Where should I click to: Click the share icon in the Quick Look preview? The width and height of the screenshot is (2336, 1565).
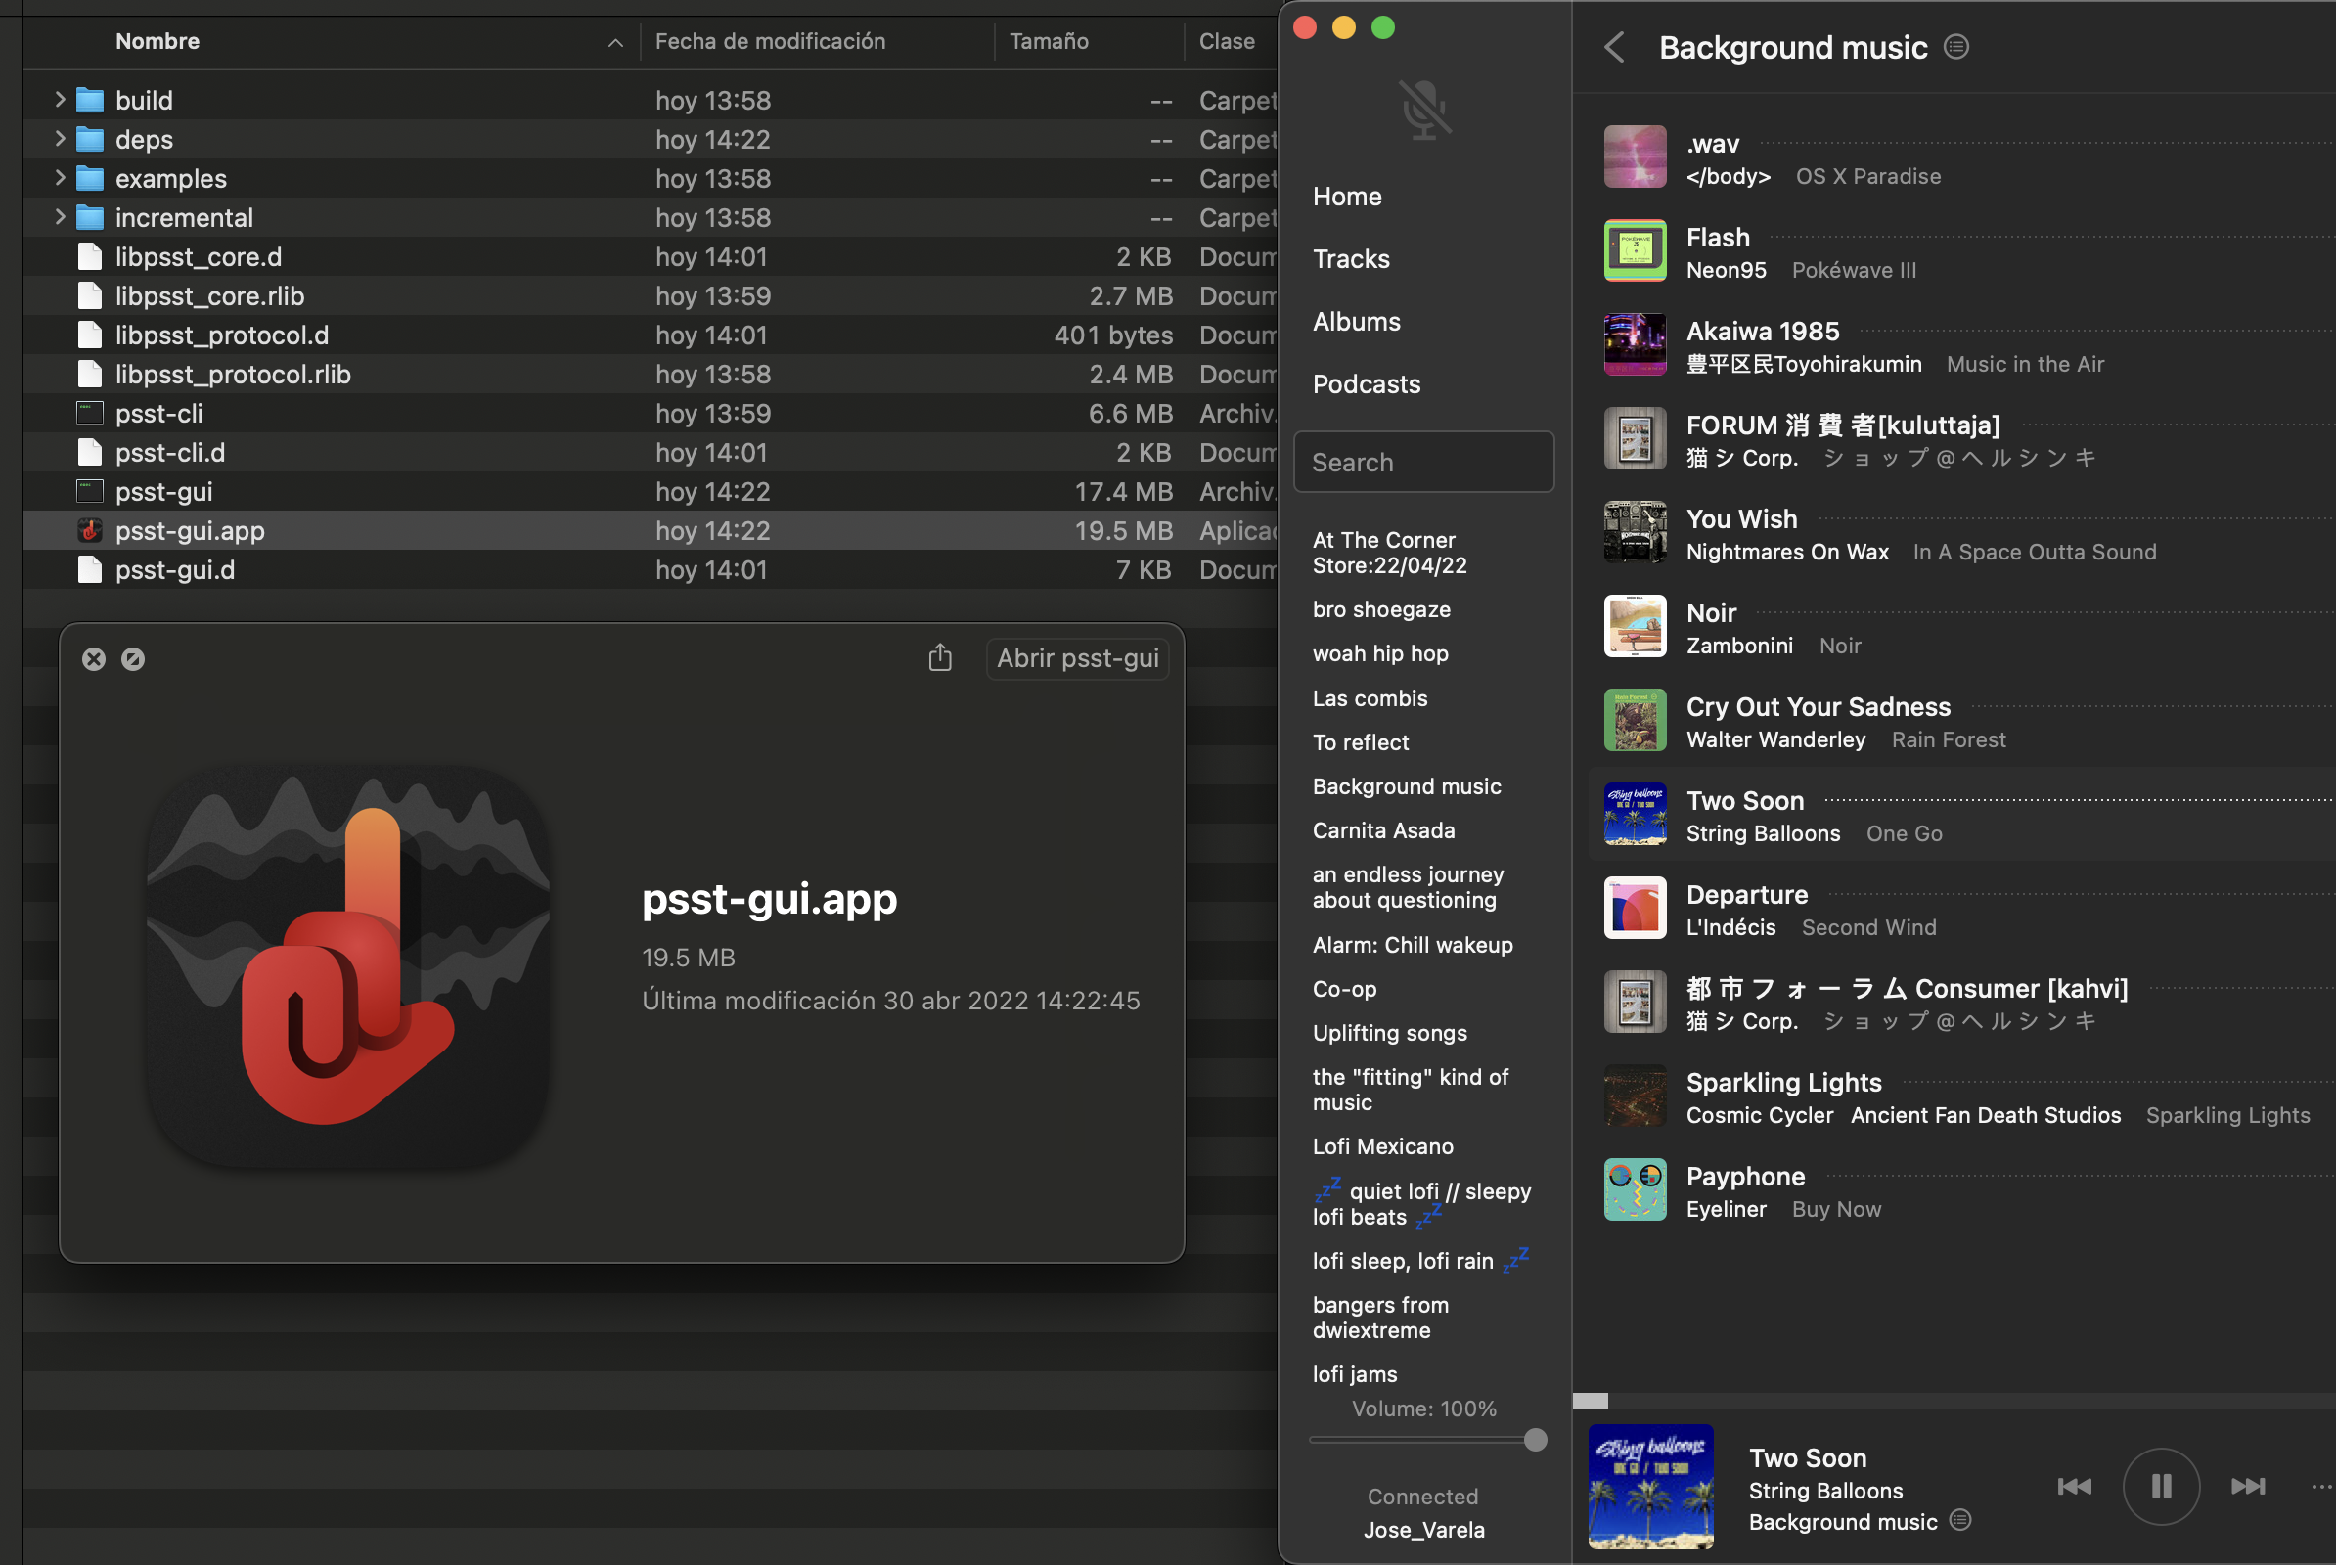939,657
